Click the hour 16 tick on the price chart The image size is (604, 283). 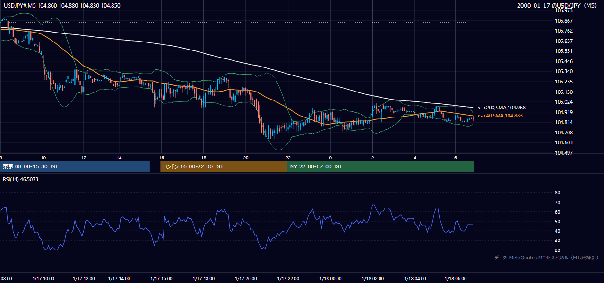pyautogui.click(x=161, y=158)
